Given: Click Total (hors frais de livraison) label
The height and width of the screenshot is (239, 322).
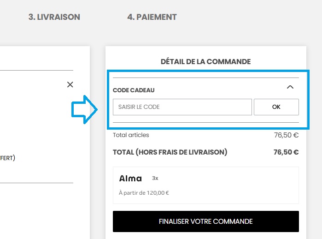Looking at the screenshot, I should [170, 152].
